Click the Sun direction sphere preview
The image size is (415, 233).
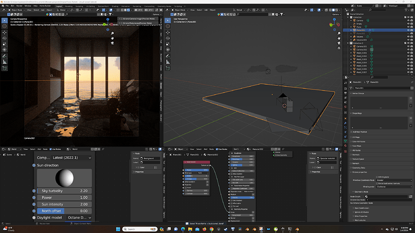click(64, 178)
